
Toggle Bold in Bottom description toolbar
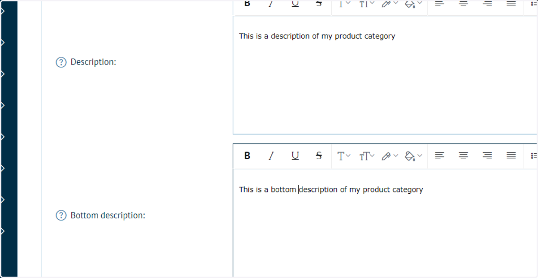(x=247, y=156)
